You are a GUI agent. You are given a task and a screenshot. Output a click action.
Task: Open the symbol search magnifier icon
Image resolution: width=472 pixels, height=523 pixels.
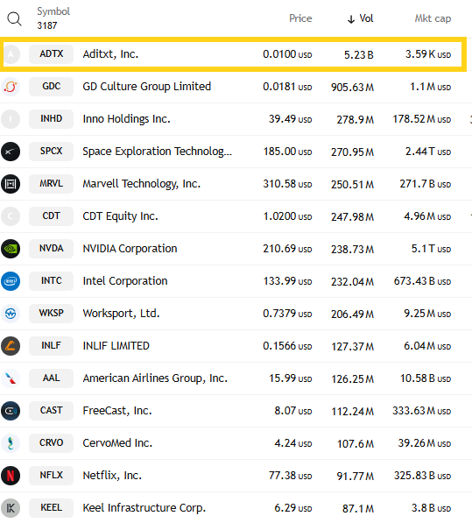click(x=14, y=18)
